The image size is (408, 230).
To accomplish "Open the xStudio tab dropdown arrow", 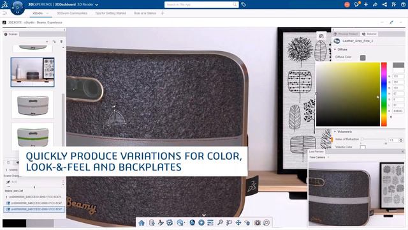I will pyautogui.click(x=47, y=13).
